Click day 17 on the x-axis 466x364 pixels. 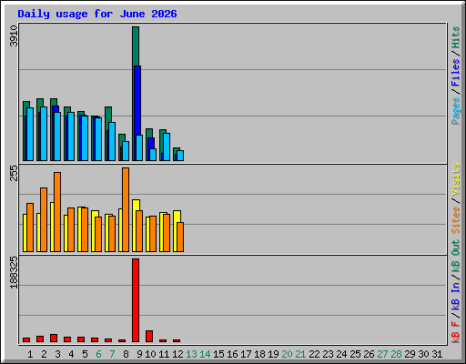point(246,354)
